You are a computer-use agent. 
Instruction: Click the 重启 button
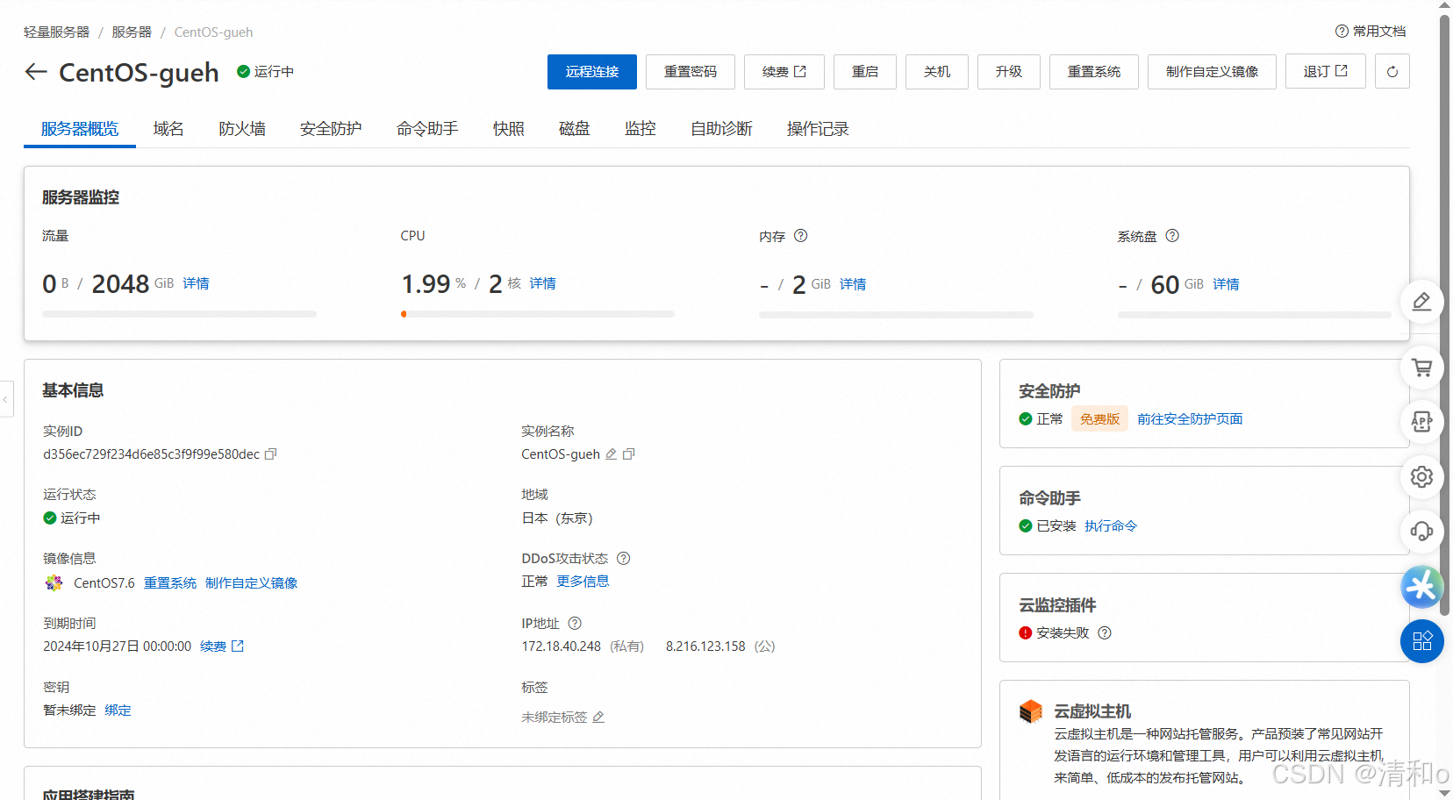pos(865,72)
